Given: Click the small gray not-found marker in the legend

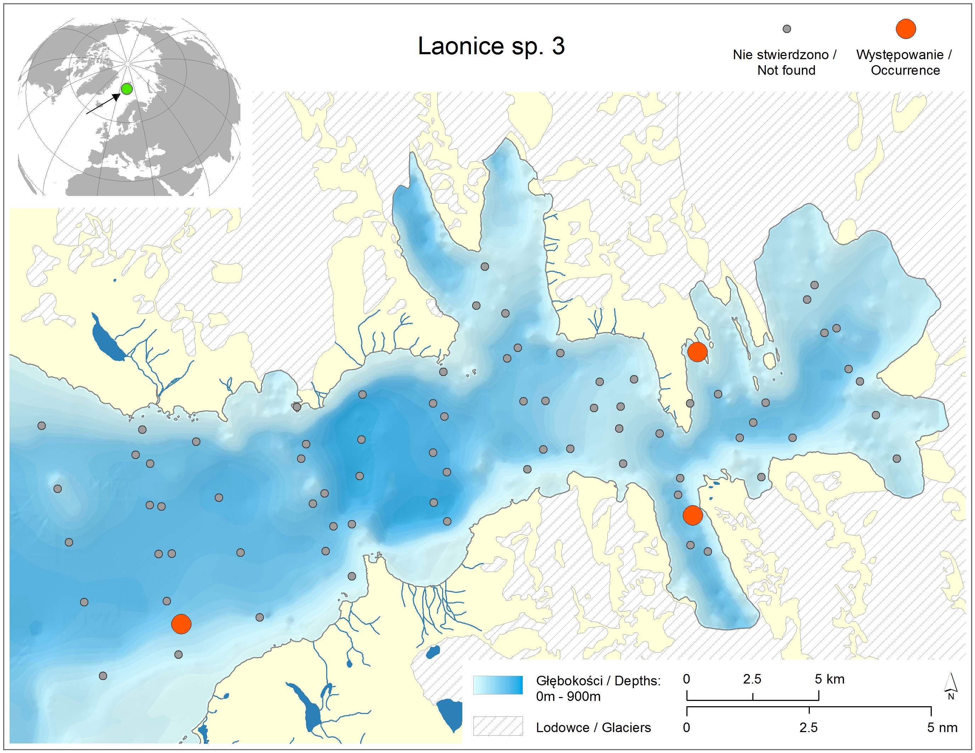Looking at the screenshot, I should [x=787, y=29].
